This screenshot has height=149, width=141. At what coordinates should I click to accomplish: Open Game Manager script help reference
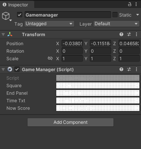(x=121, y=69)
